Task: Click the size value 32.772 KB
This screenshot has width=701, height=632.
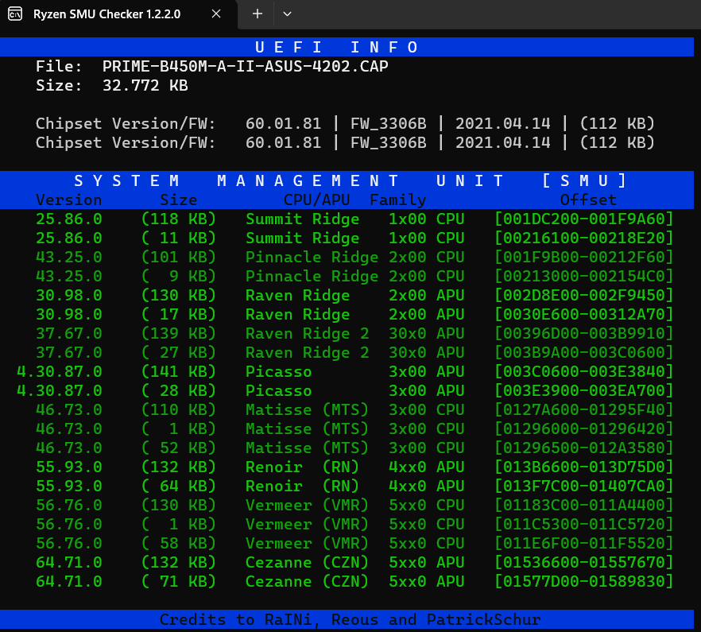Action: coord(145,85)
